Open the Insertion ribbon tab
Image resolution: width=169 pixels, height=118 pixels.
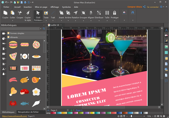tap(28, 7)
